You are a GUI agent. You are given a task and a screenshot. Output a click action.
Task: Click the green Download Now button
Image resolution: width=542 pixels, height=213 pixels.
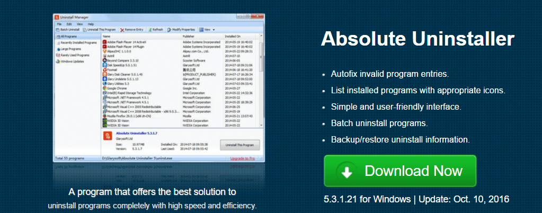400,171
